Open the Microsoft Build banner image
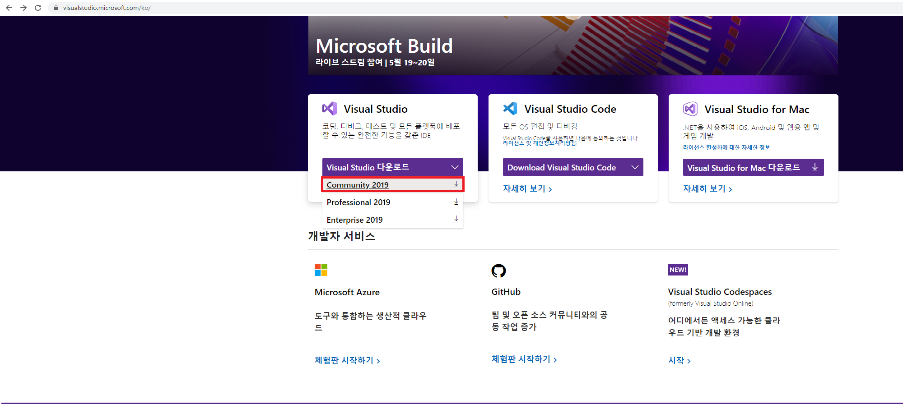 click(573, 46)
